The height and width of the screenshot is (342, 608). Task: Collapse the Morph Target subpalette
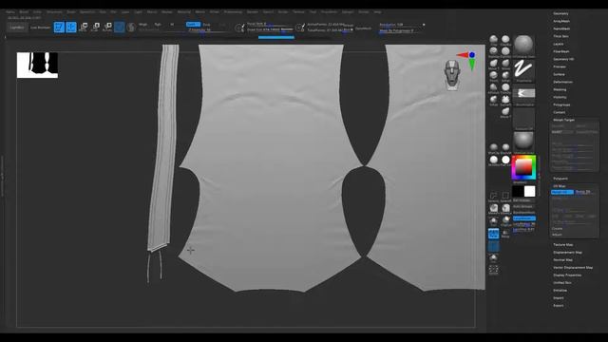pos(563,120)
